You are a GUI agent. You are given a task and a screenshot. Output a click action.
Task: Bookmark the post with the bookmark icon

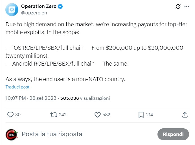[141, 114]
